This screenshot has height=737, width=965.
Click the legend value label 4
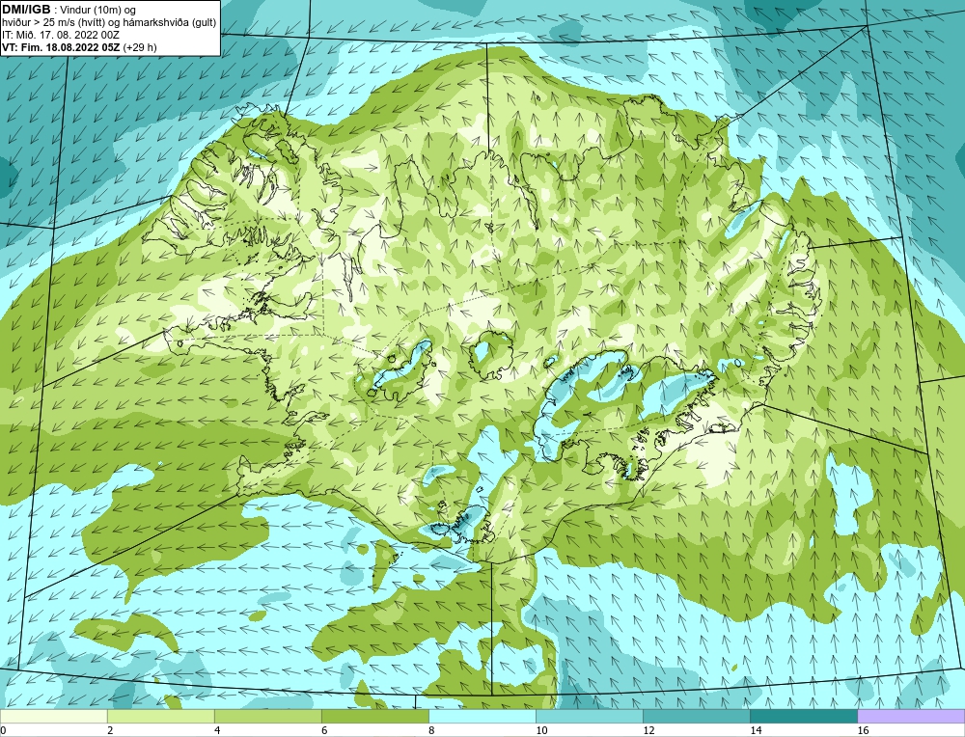(x=216, y=730)
